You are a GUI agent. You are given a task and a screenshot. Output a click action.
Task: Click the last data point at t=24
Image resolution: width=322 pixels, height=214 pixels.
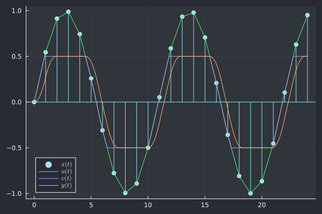(308, 16)
